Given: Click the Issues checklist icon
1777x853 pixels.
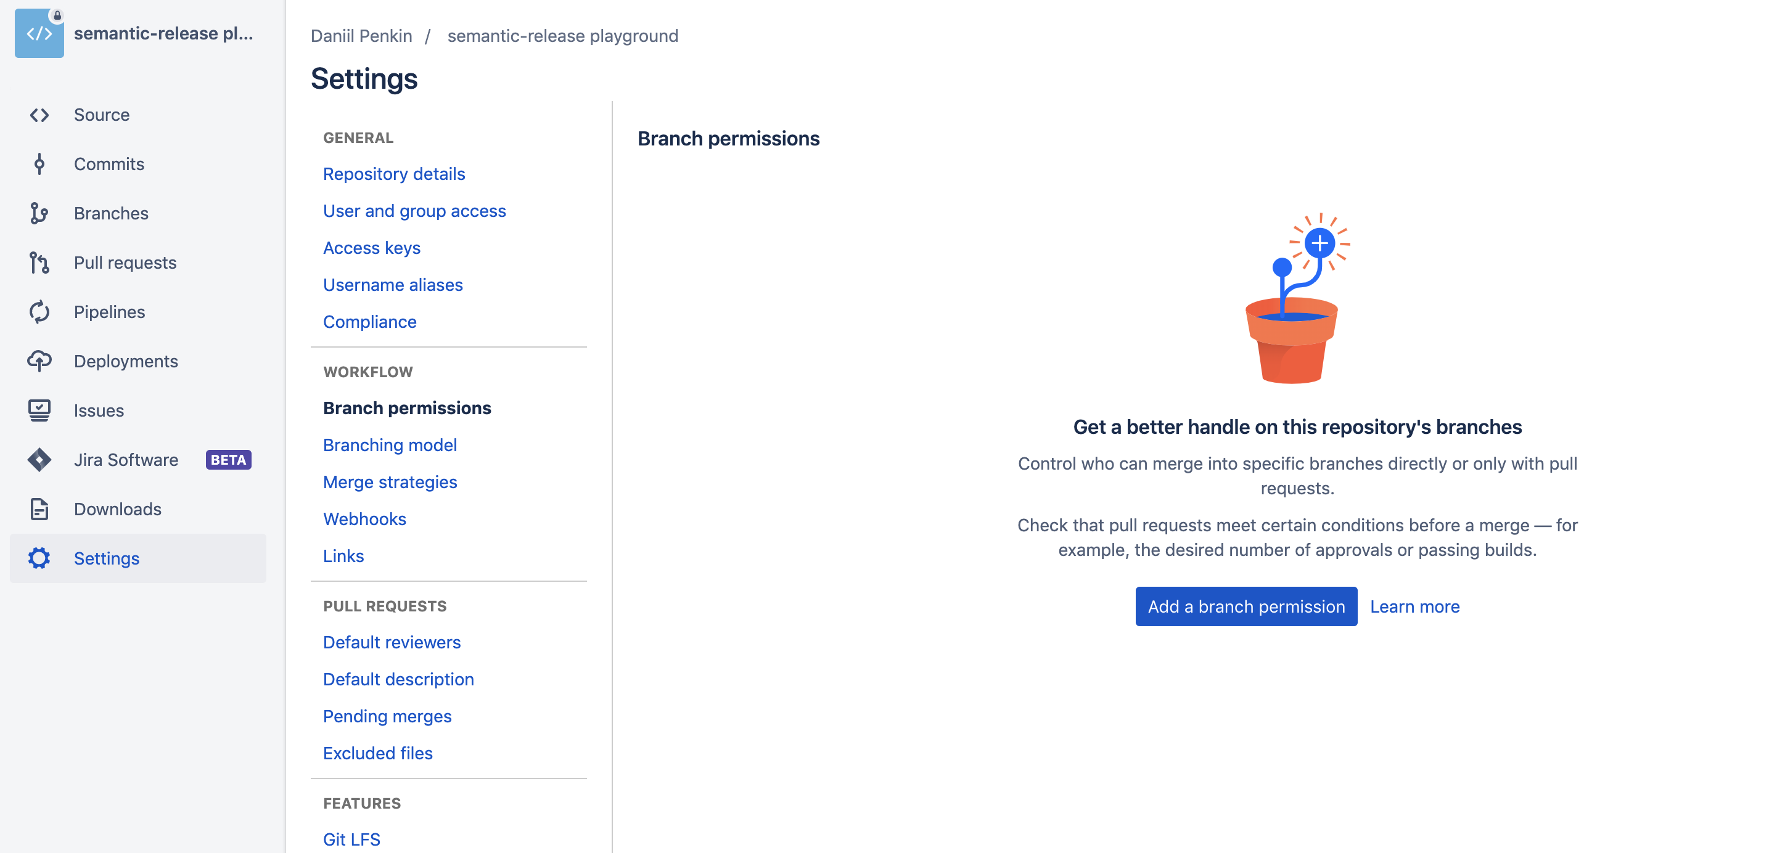Looking at the screenshot, I should pyautogui.click(x=39, y=410).
